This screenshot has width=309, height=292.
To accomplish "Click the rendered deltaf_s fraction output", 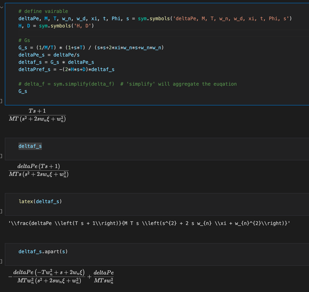I will pyautogui.click(x=39, y=170).
